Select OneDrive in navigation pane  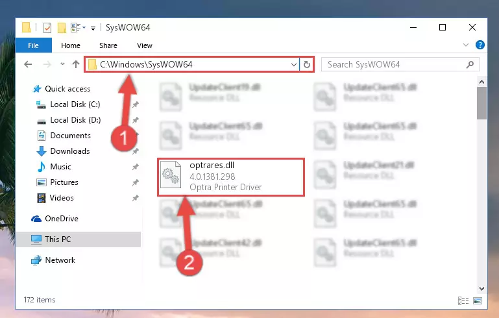tap(62, 219)
